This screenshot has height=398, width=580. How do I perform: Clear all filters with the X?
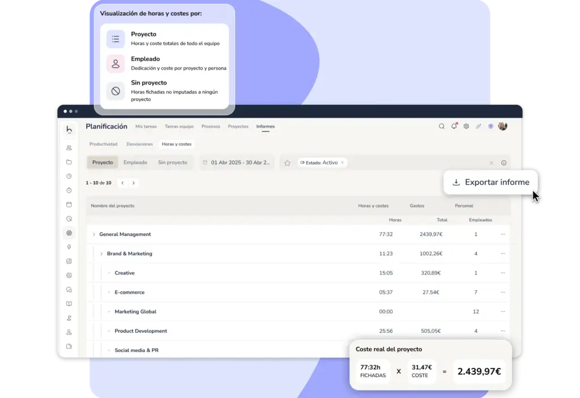coord(491,163)
